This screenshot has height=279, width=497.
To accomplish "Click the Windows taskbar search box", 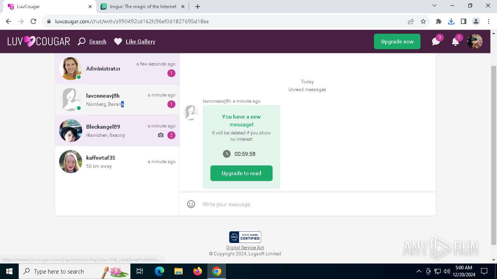I will (x=75, y=271).
